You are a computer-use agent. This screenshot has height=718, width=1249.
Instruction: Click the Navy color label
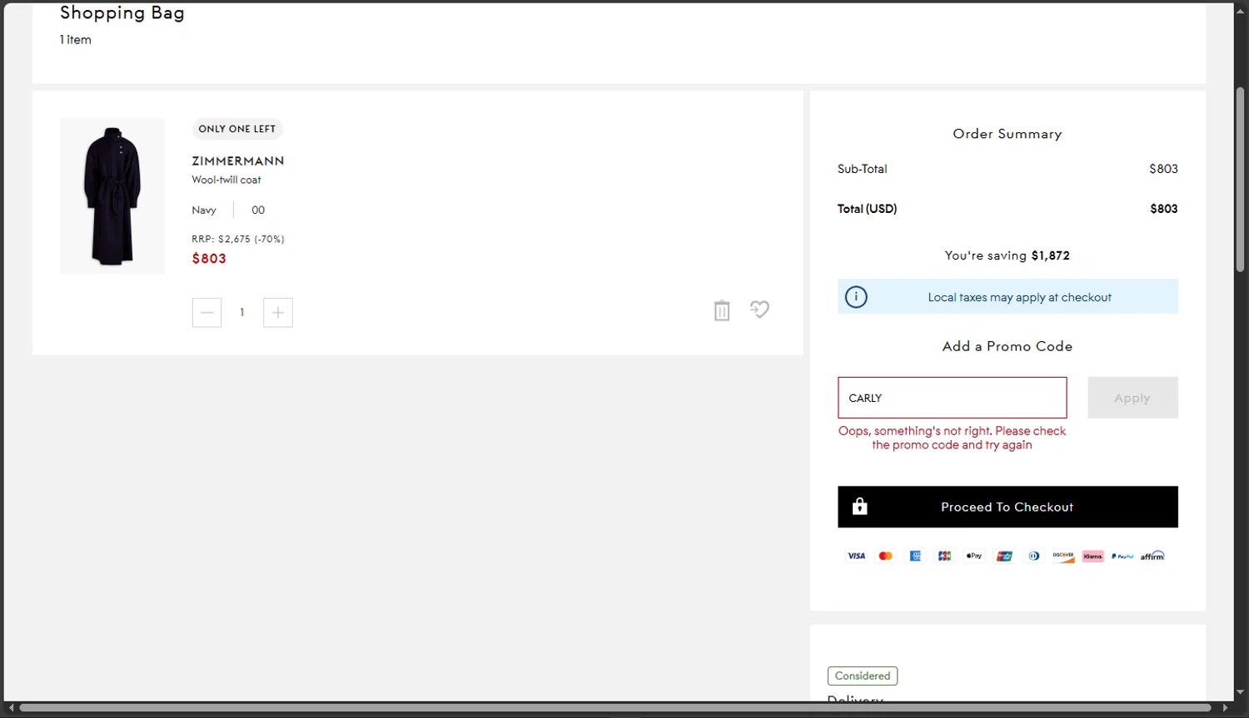(x=204, y=210)
